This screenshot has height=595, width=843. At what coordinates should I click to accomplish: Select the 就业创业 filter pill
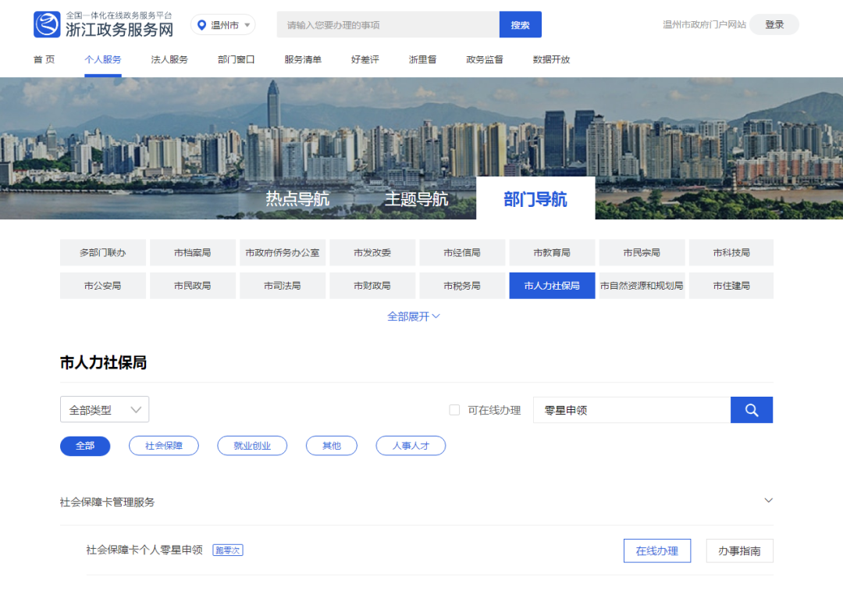[252, 446]
